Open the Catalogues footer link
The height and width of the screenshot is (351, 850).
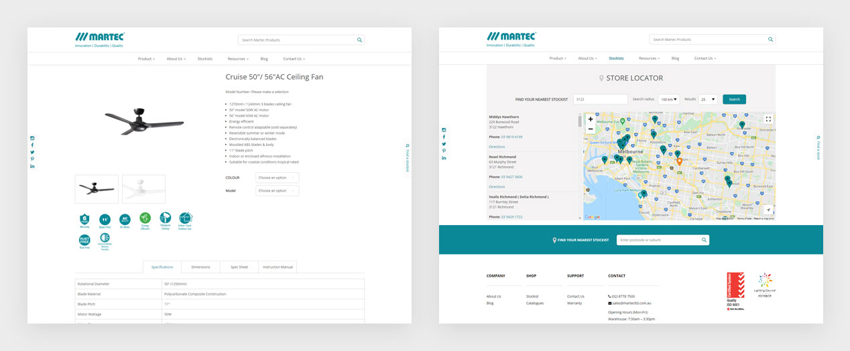point(535,303)
